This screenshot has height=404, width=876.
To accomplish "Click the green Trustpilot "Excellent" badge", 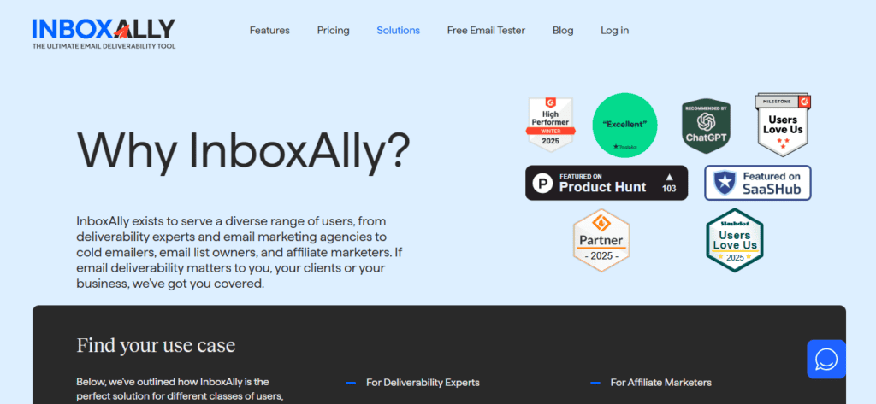I will (x=624, y=125).
